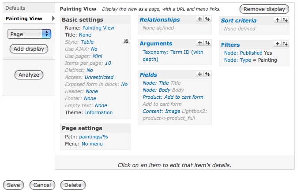Add a Sort criteria with plus icon

278,20
